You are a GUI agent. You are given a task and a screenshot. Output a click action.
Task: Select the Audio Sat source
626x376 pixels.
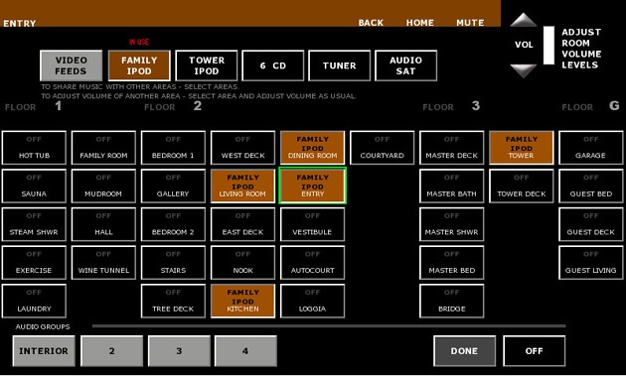click(x=406, y=65)
